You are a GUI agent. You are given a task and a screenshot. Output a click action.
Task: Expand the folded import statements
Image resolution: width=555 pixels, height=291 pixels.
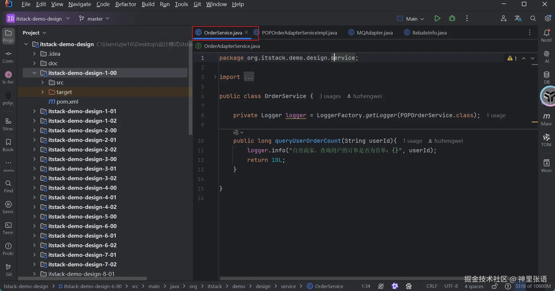coord(249,77)
